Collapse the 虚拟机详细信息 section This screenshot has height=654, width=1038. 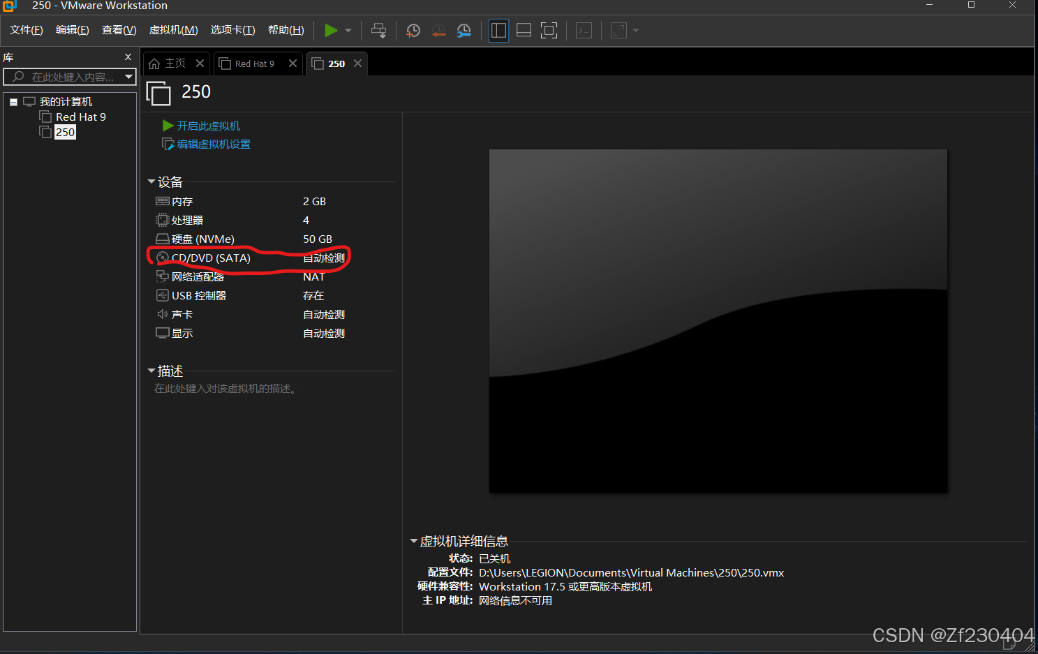[414, 541]
